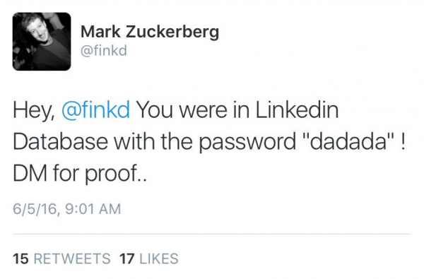Select the quoted "dadada" password text

pos(348,141)
